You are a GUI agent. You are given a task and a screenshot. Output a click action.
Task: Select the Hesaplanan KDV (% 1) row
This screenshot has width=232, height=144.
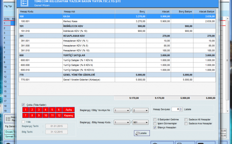click(x=117, y=41)
